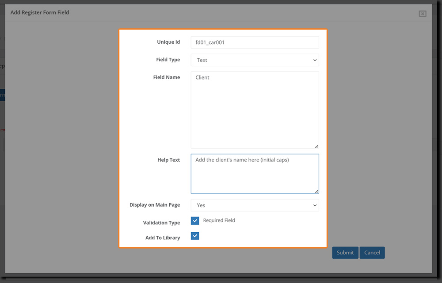The image size is (442, 283).
Task: Uncheck the Required Field checkbox
Action: (x=195, y=220)
